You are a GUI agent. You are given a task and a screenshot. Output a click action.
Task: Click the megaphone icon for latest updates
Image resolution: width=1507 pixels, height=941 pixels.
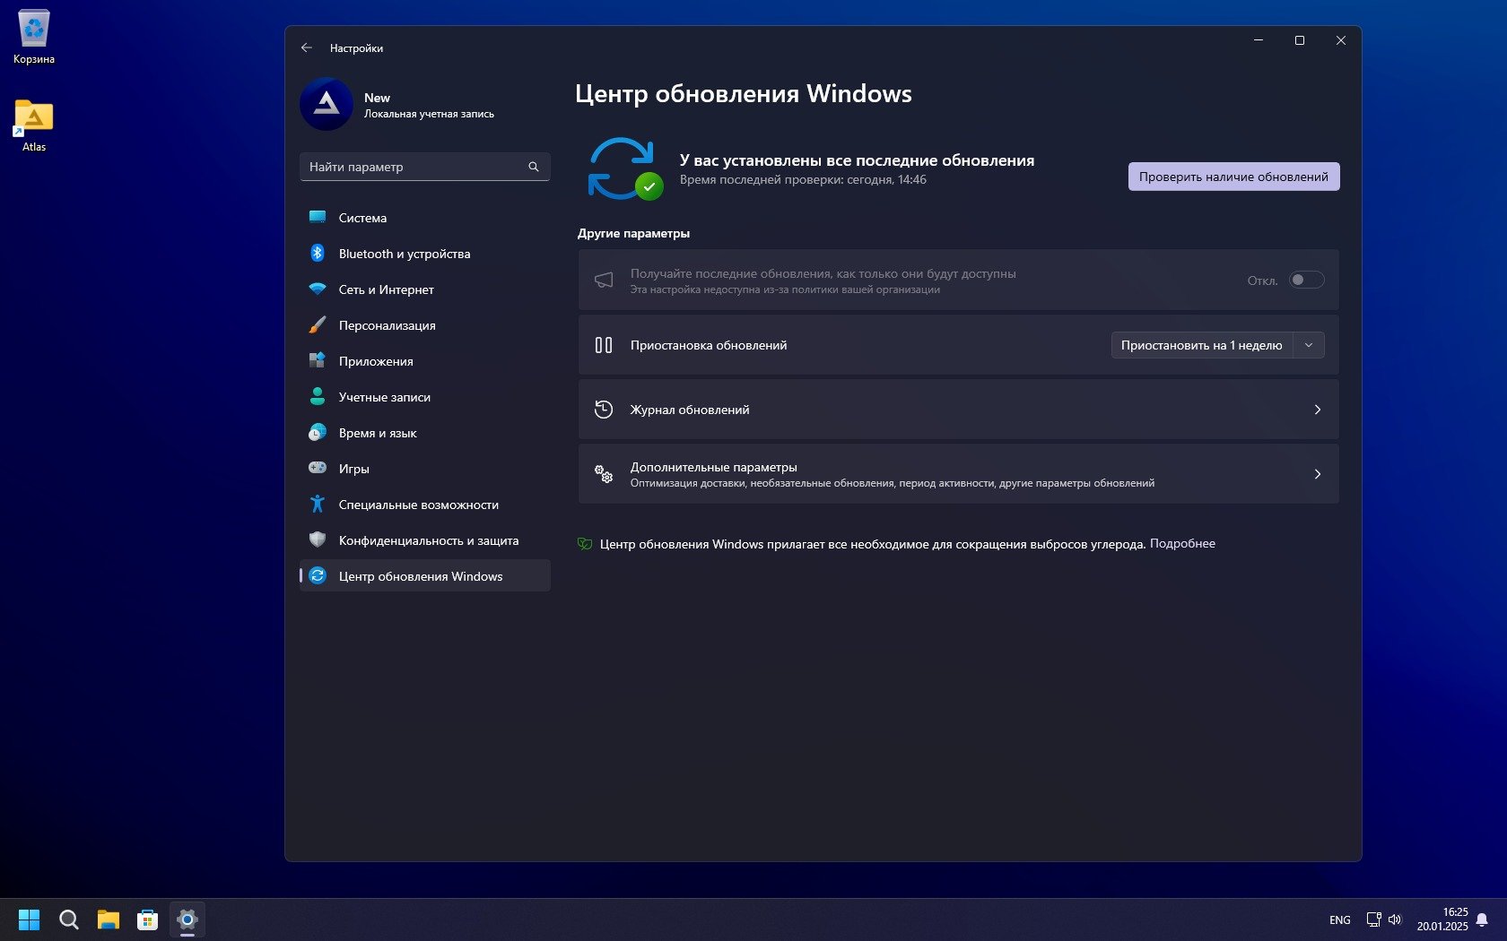click(604, 281)
